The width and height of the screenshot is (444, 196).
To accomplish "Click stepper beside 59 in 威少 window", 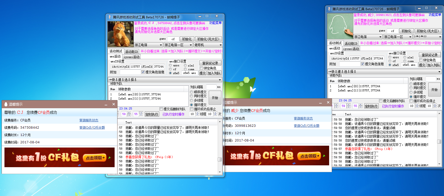I will click(349, 106).
